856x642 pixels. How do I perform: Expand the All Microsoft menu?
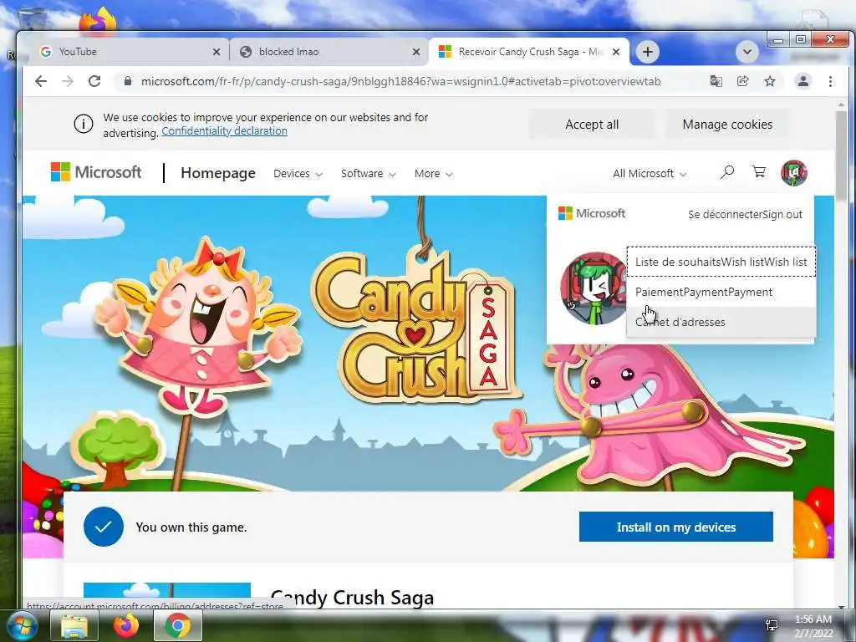pos(650,174)
